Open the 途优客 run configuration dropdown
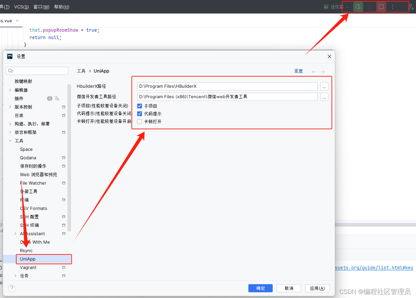 pos(347,7)
